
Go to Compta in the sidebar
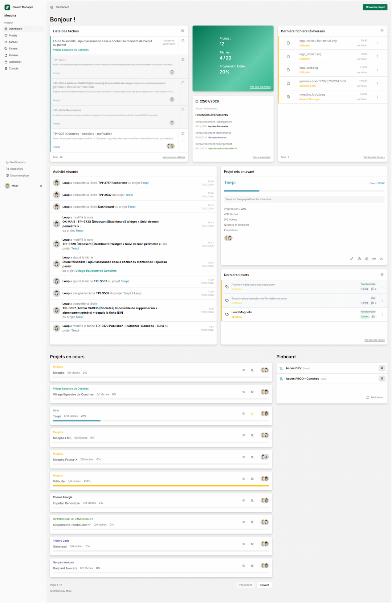coord(24,68)
